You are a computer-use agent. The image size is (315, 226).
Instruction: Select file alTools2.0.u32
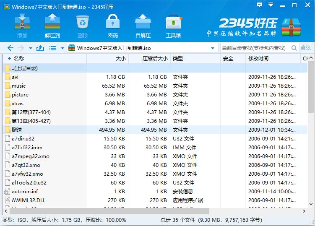point(155,183)
